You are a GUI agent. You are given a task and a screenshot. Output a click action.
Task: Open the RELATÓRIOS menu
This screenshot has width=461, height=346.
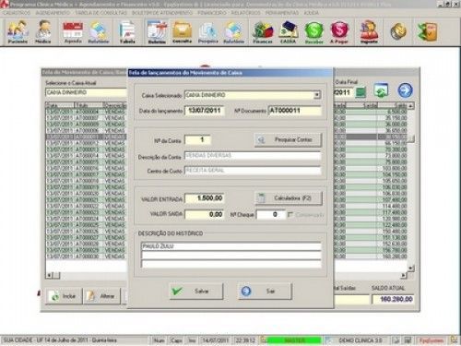[x=245, y=13]
